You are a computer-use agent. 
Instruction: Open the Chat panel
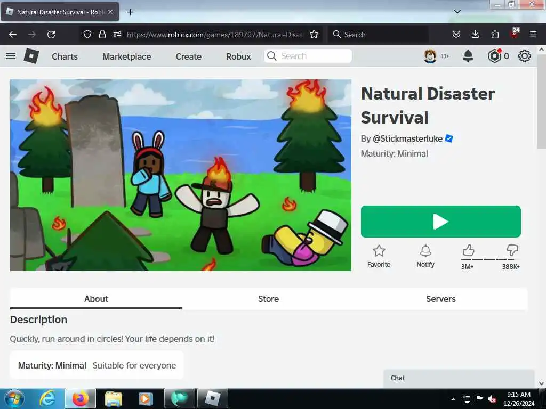coord(459,378)
